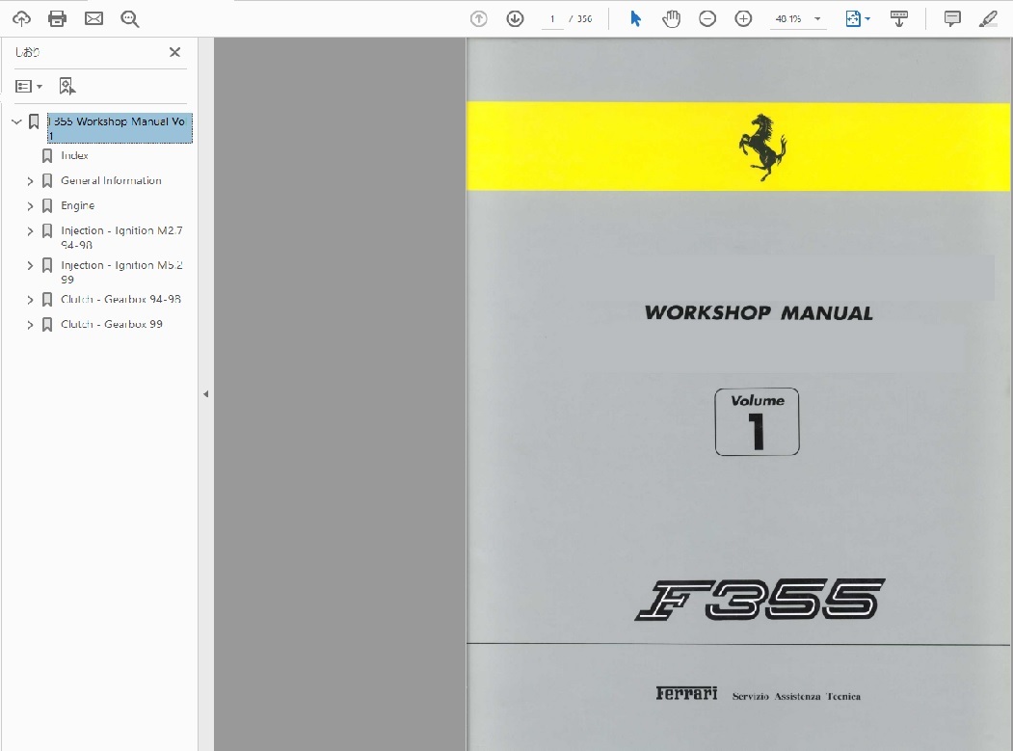Close the bookmarks panel

[x=174, y=52]
